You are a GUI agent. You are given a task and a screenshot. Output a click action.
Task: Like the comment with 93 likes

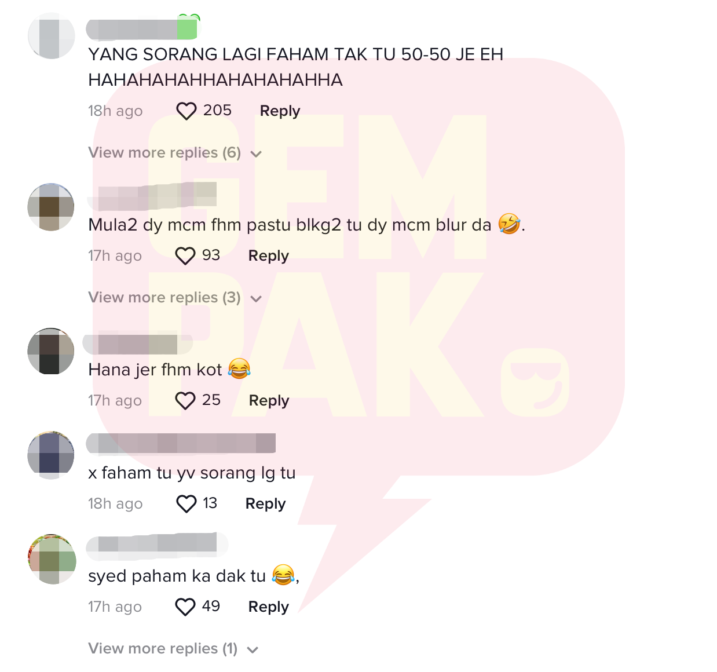(185, 255)
